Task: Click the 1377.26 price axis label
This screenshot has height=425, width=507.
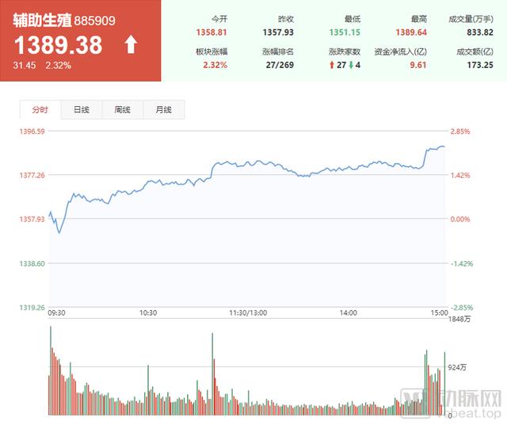Action: click(32, 176)
